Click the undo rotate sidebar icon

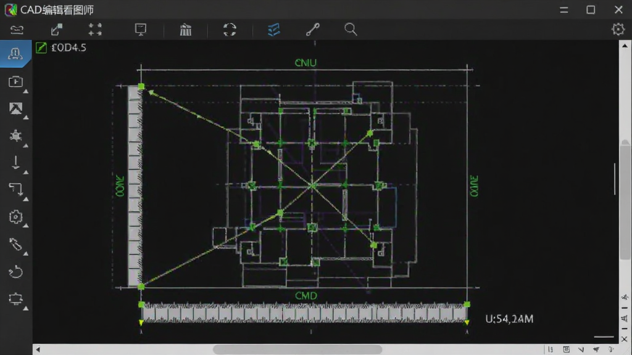pos(15,272)
